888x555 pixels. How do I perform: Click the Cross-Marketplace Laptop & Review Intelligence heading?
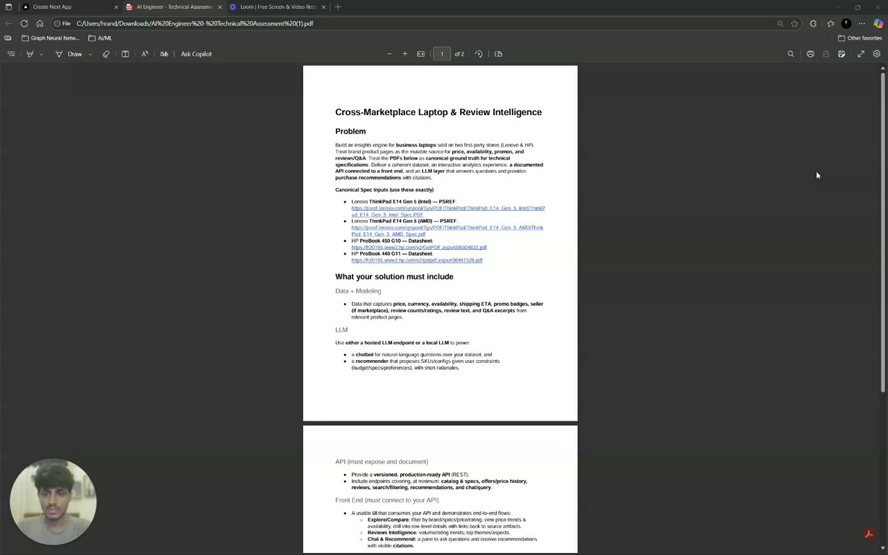pyautogui.click(x=438, y=112)
